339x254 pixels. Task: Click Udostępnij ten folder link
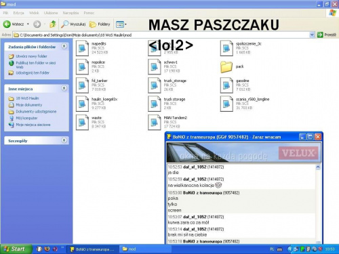click(x=33, y=72)
